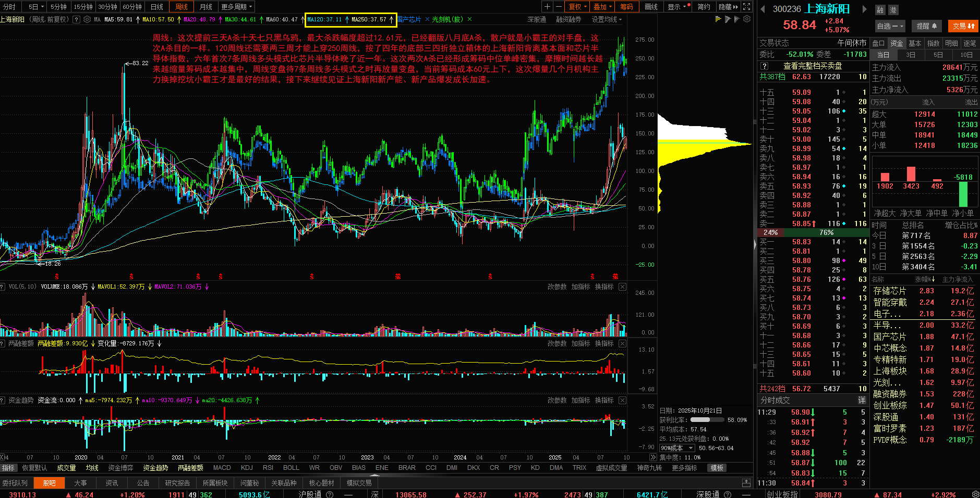This screenshot has height=498, width=980.
Task: Toggle 简约 simple mode
Action: 704,7
